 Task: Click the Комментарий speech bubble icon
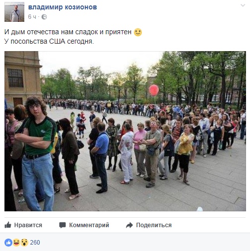[62, 225]
